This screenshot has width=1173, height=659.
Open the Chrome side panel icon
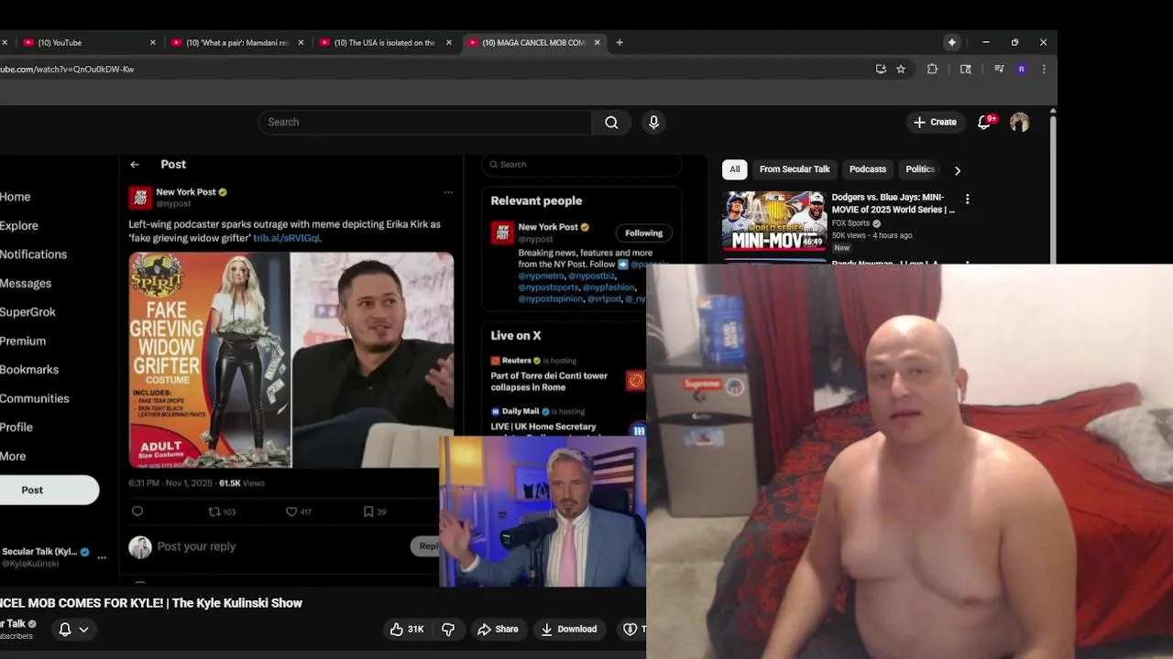tap(966, 69)
